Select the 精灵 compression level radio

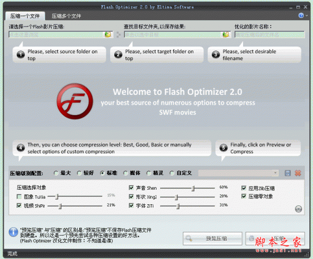click(x=149, y=173)
